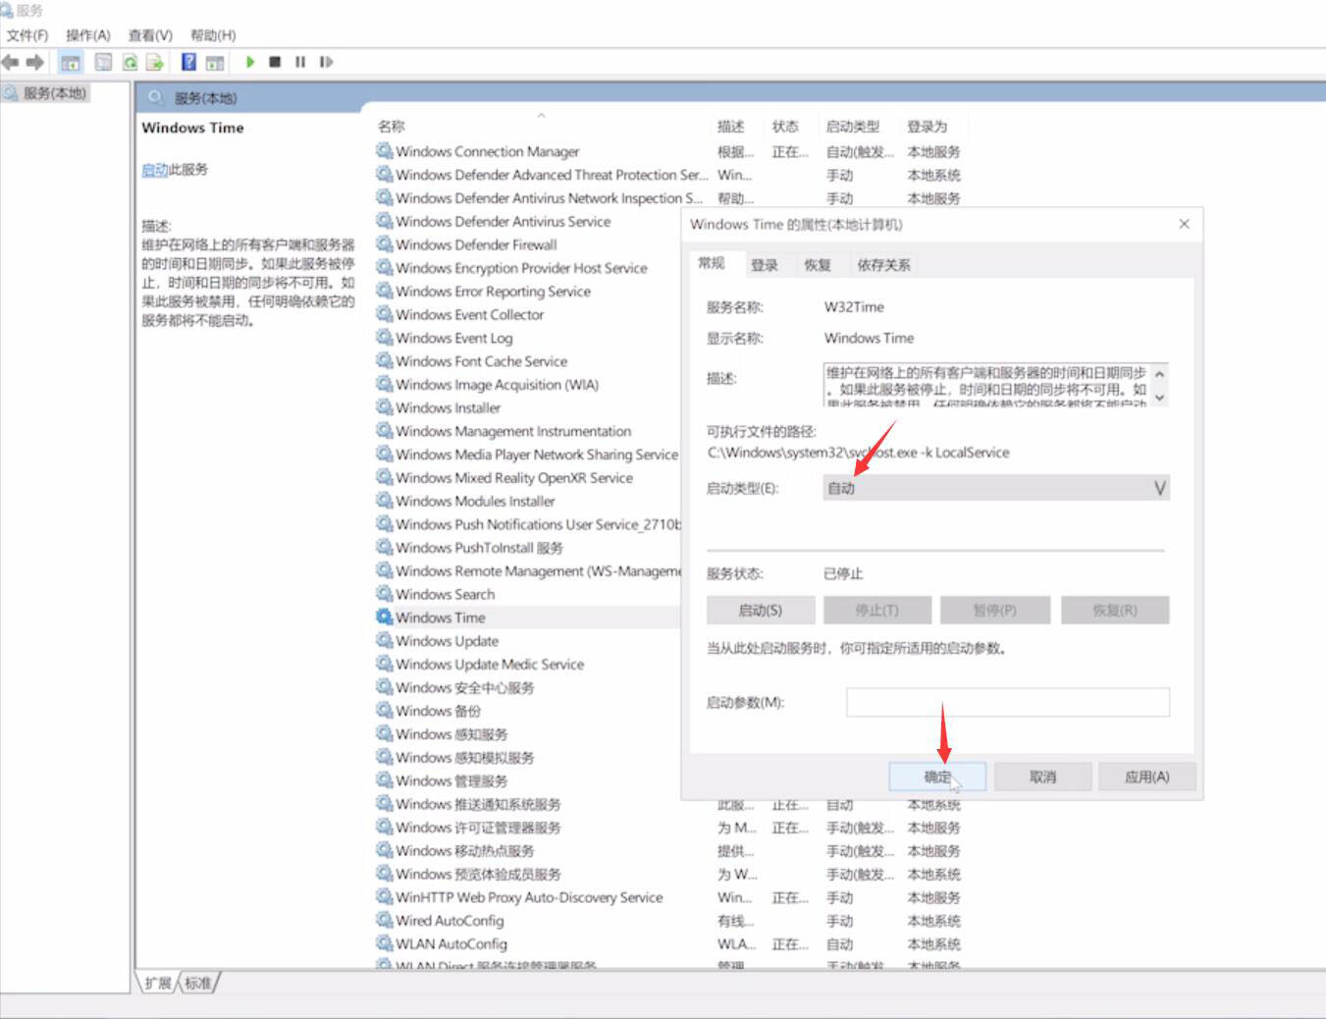Stop the service with the square stop icon
Screen dimensions: 1326x1019
point(275,62)
